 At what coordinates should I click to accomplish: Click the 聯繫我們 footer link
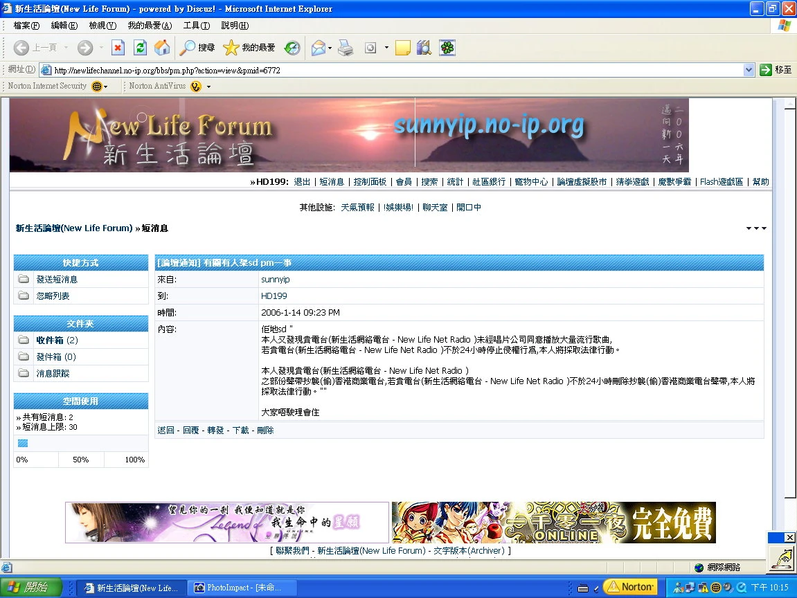pyautogui.click(x=292, y=551)
